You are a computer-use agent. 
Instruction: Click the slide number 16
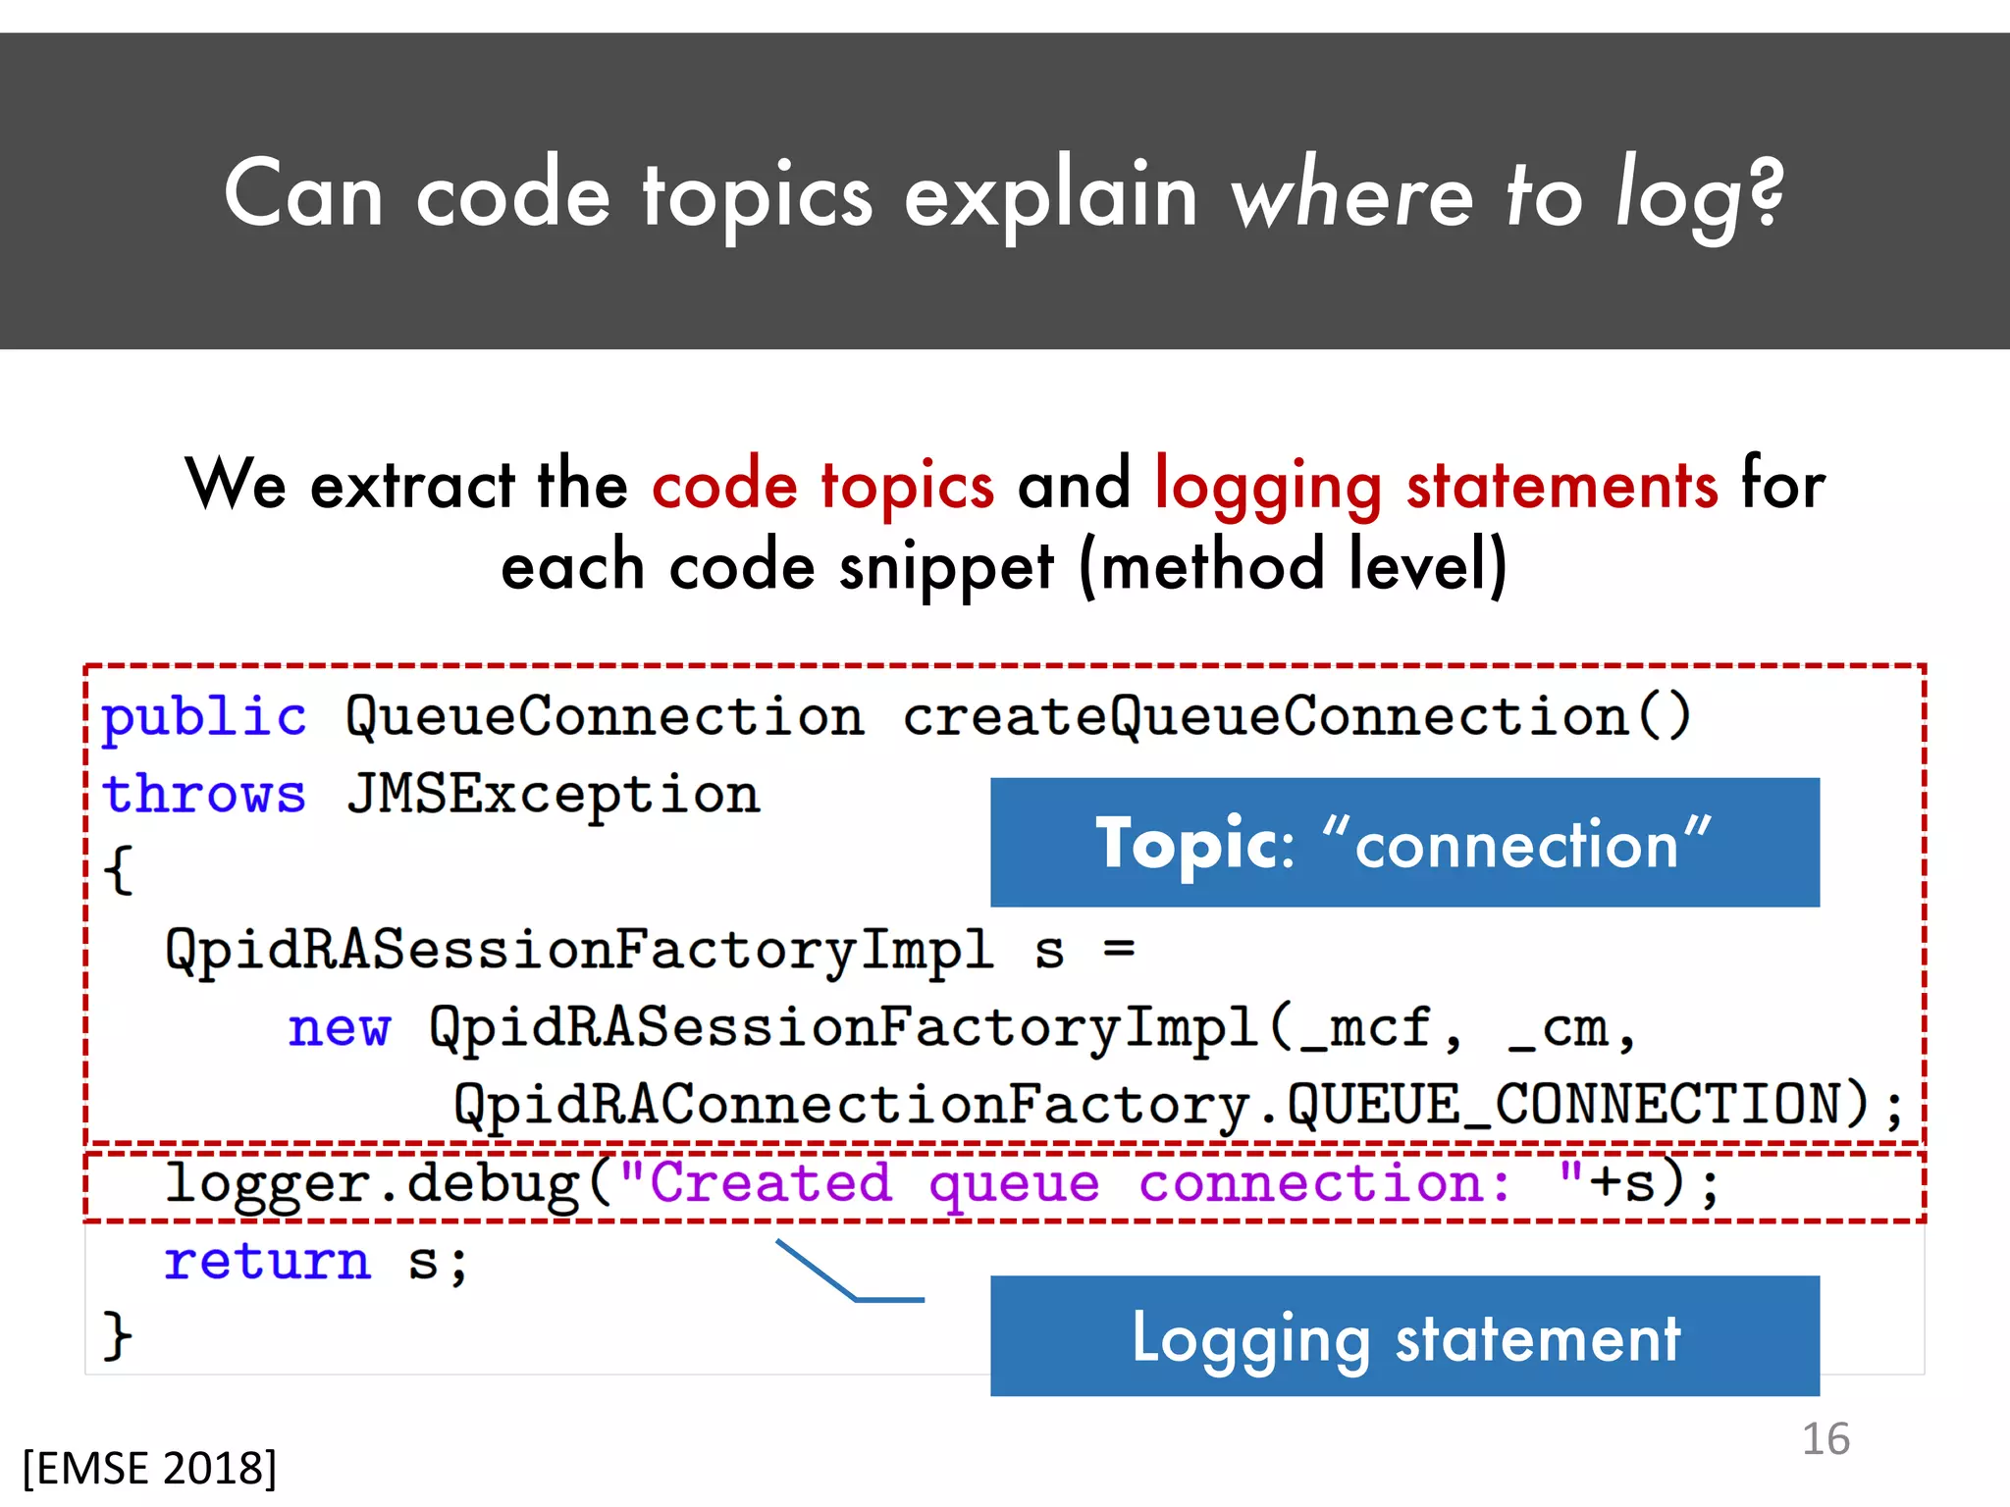point(1825,1439)
